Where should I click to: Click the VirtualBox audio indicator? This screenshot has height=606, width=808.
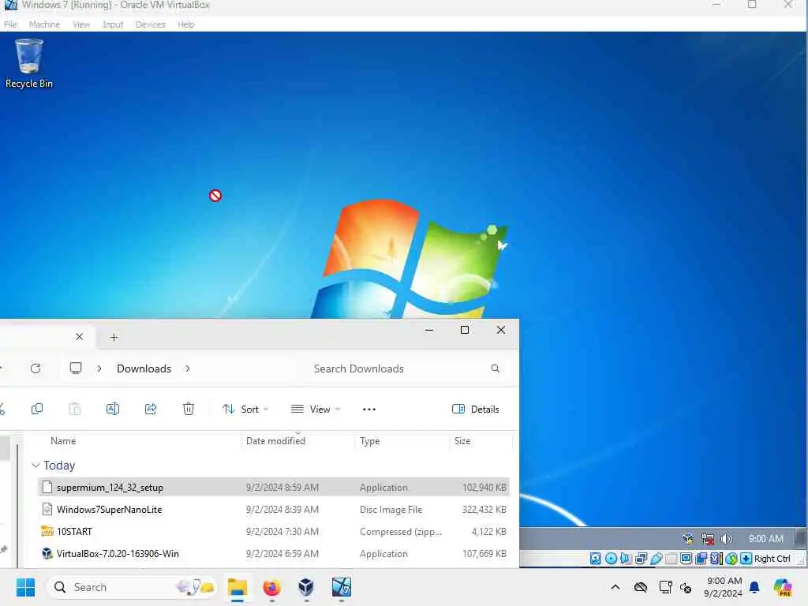click(626, 559)
